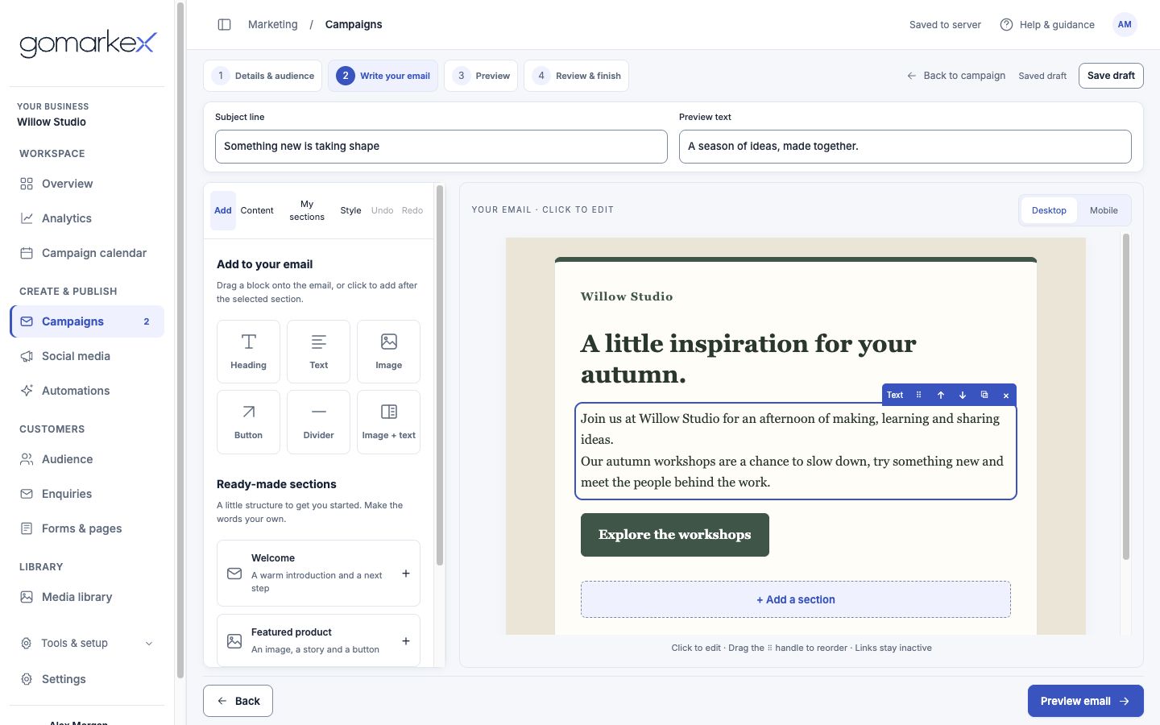Click the selected paragraph text block
Viewport: 1160px width, 725px height.
click(795, 450)
